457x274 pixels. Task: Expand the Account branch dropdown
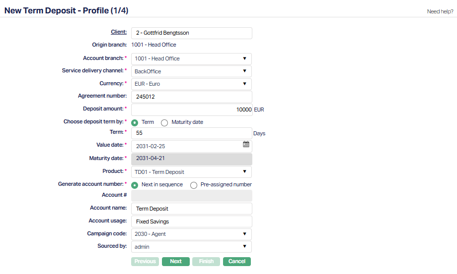191,58
